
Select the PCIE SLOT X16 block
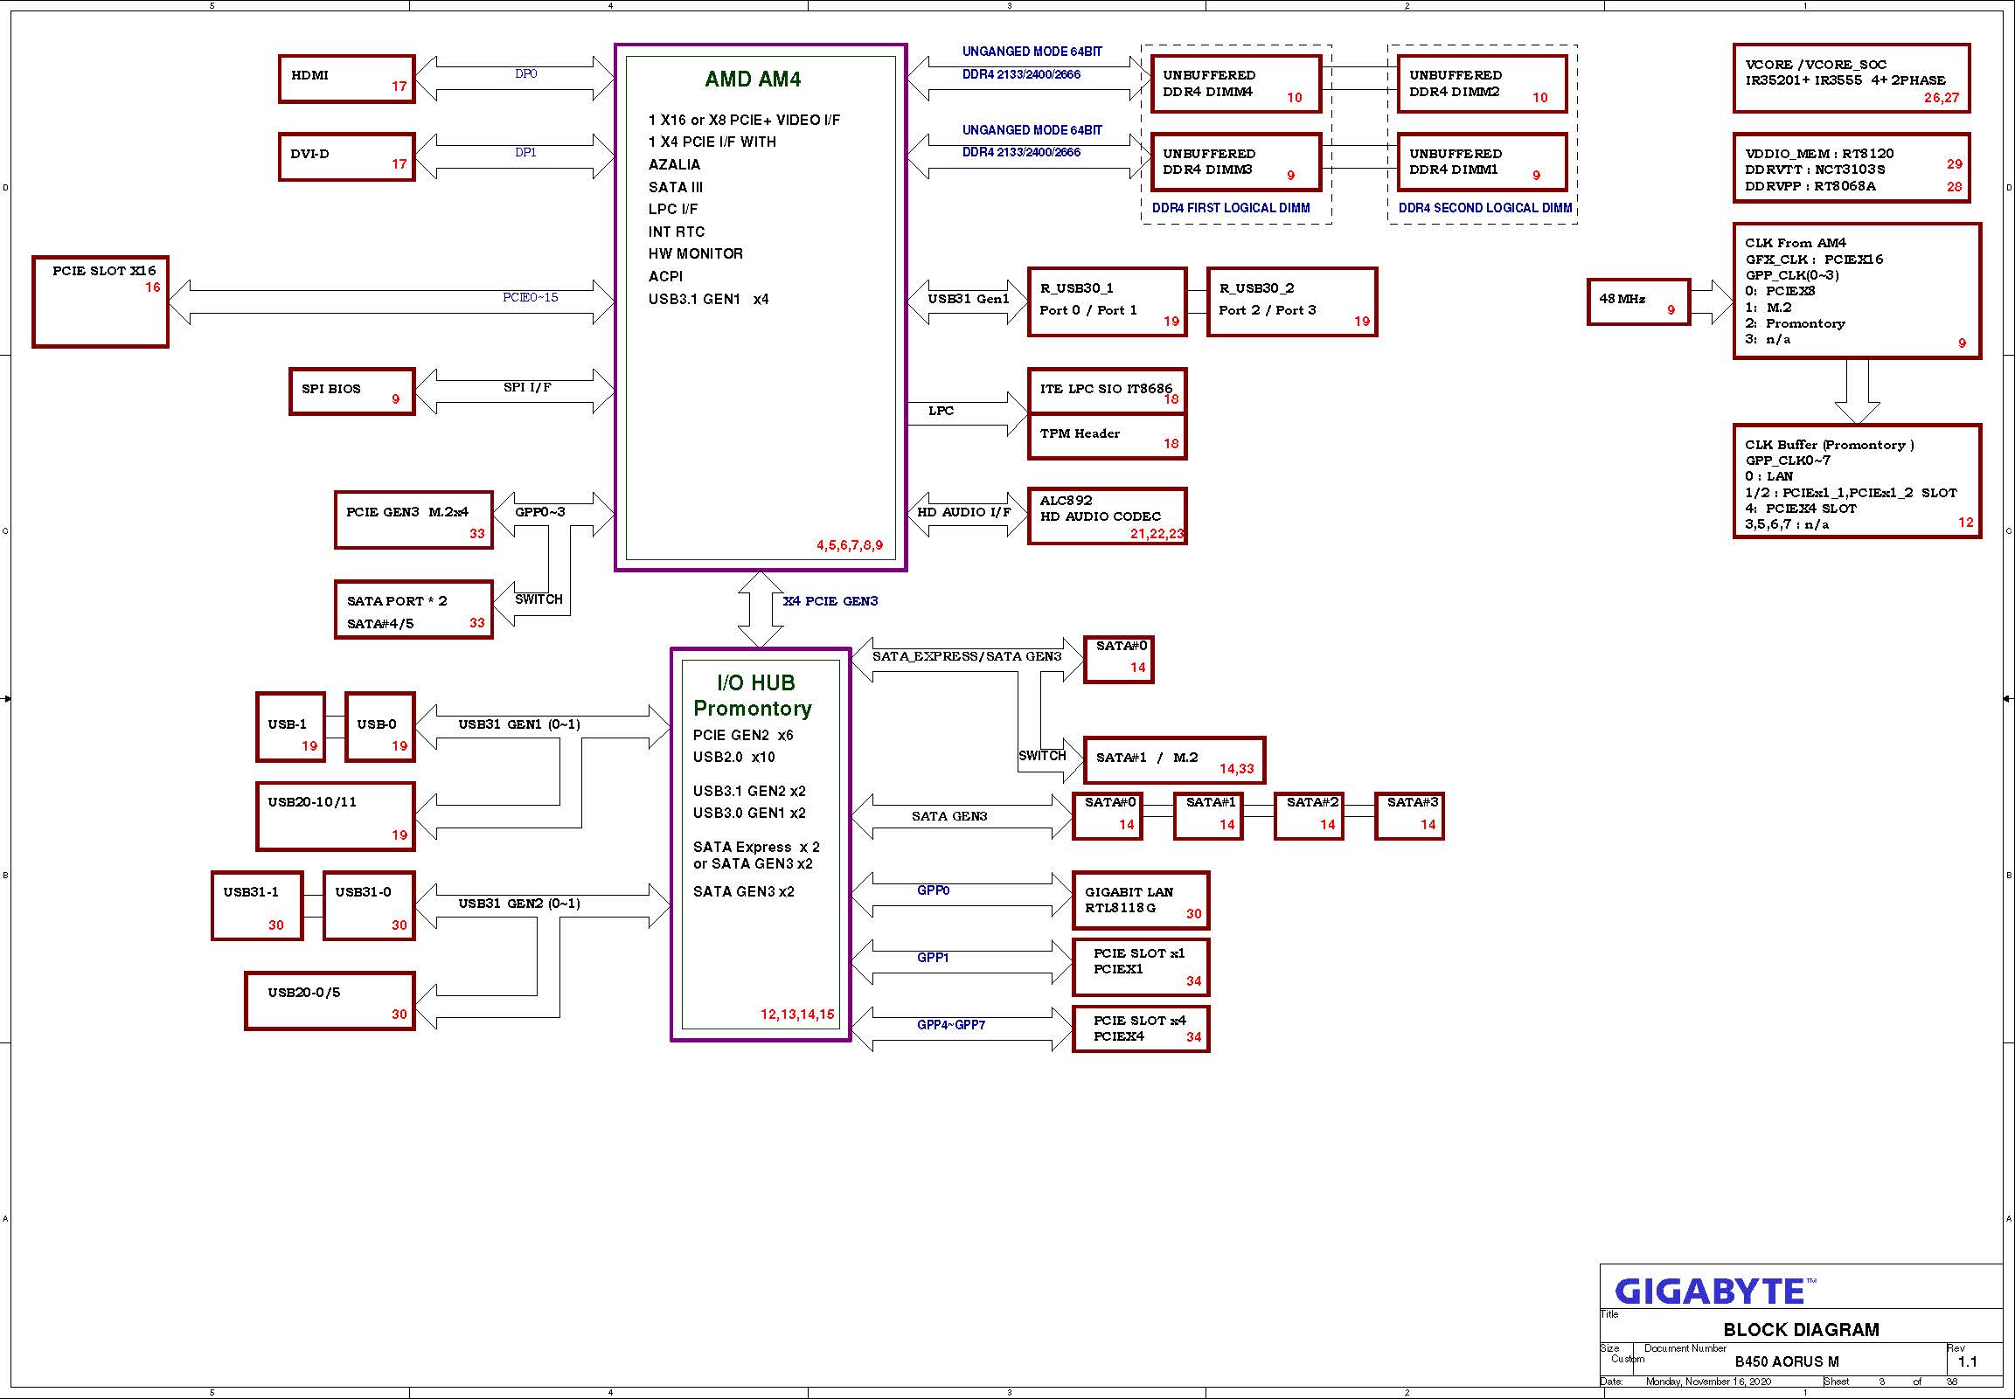(x=100, y=301)
